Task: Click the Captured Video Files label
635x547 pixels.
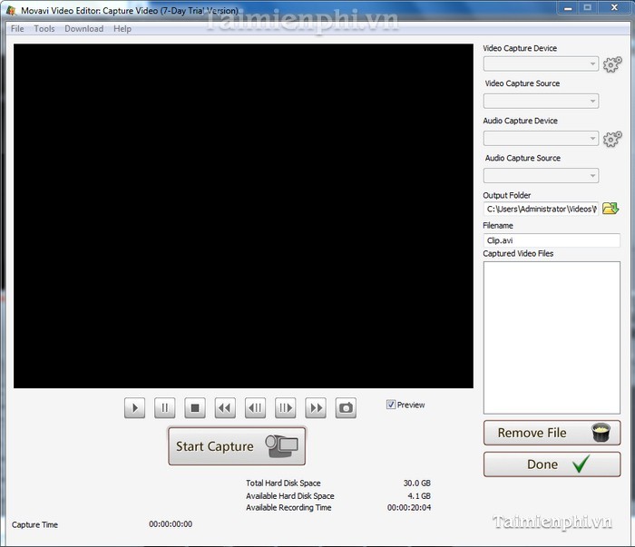Action: click(x=518, y=253)
